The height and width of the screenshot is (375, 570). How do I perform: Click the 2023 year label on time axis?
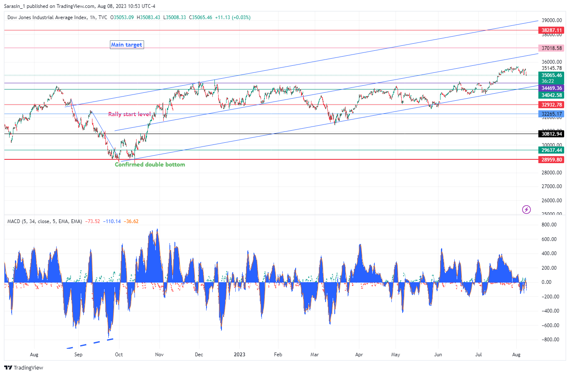[x=239, y=355]
